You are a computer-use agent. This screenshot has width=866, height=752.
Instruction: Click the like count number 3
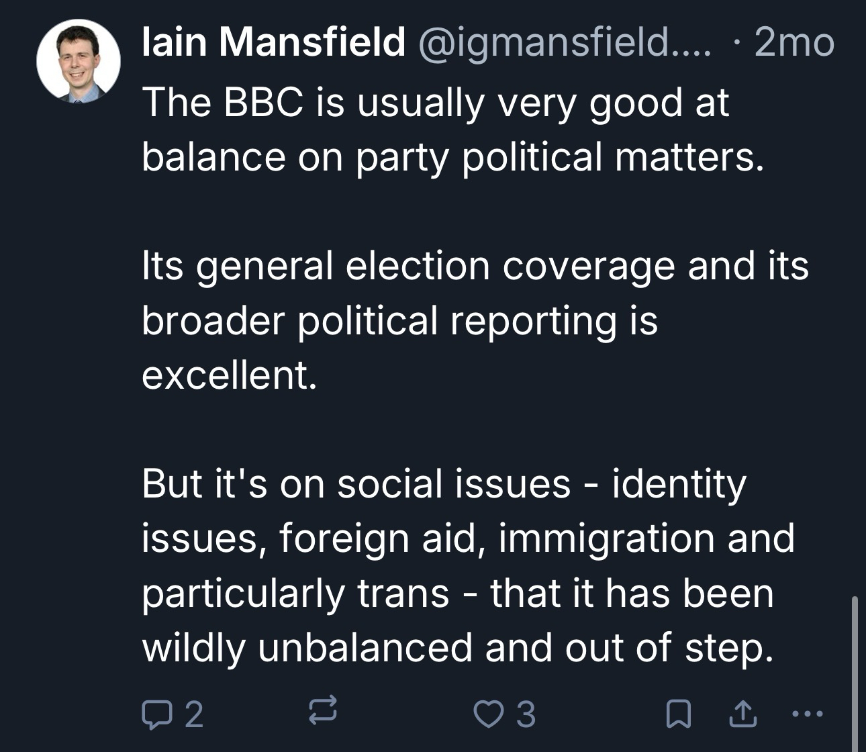pyautogui.click(x=526, y=714)
